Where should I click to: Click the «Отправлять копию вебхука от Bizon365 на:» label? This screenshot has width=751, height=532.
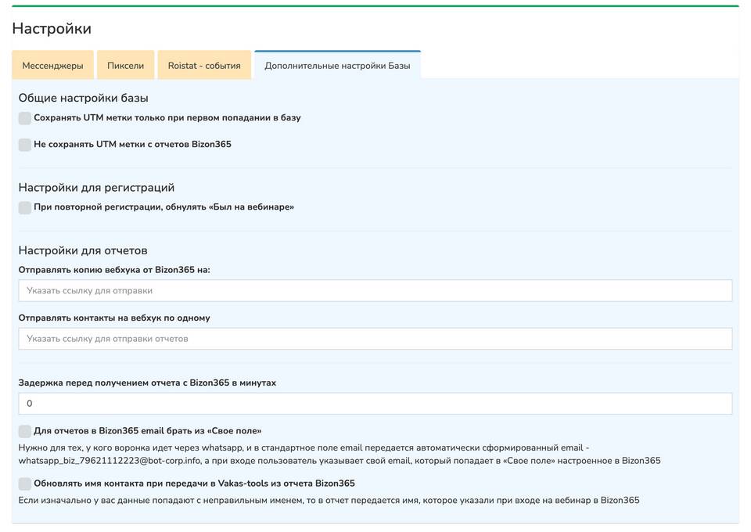[x=114, y=270]
